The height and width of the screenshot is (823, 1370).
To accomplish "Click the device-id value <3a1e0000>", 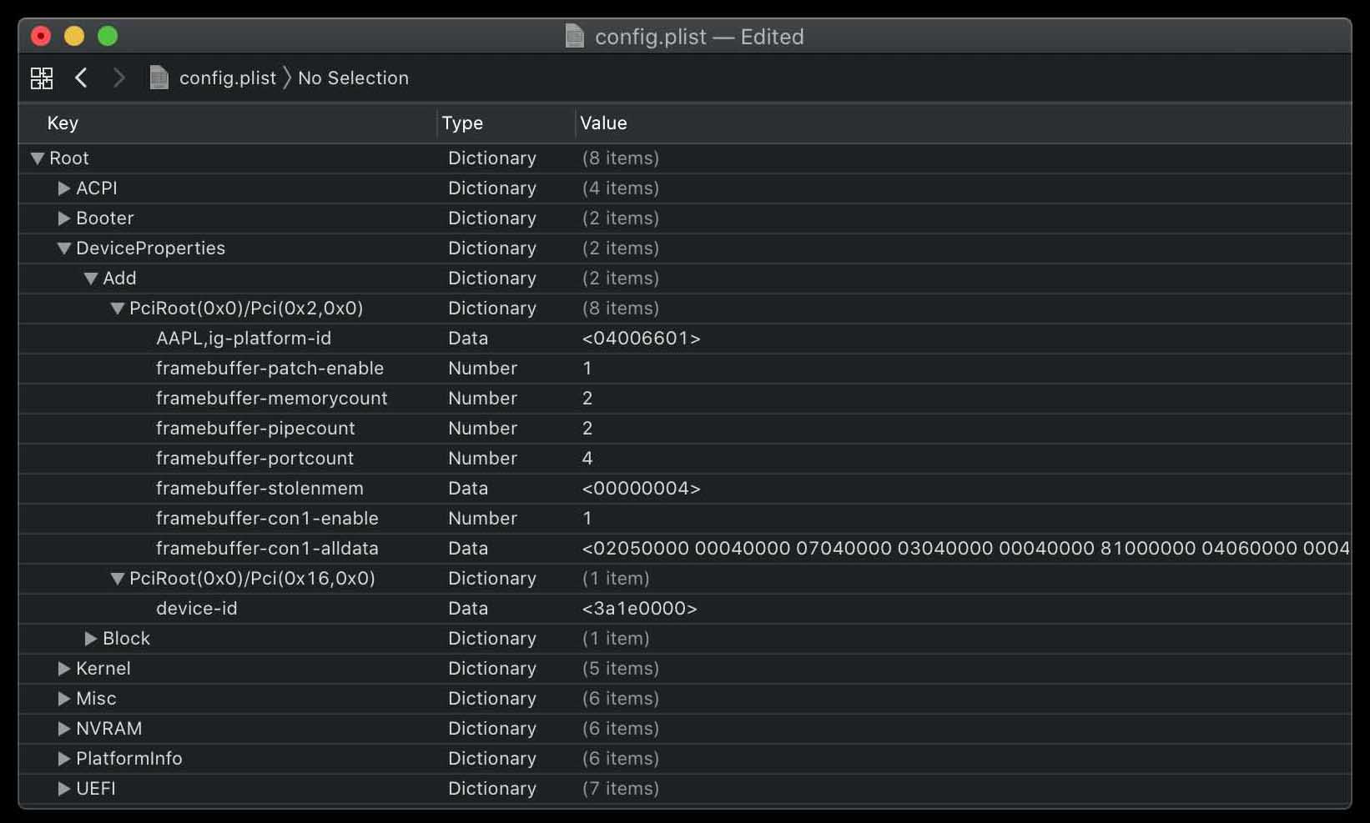I will (639, 609).
